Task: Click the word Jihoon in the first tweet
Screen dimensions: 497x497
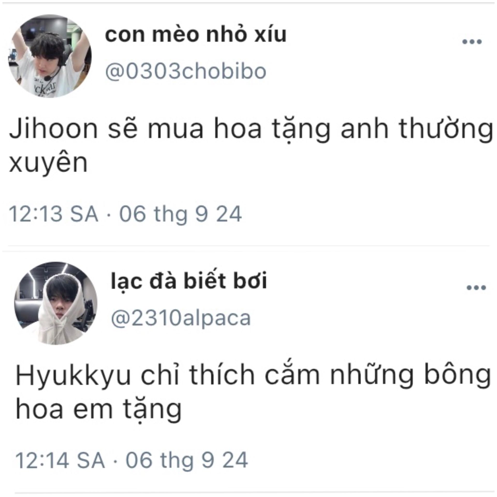Action: [x=53, y=129]
